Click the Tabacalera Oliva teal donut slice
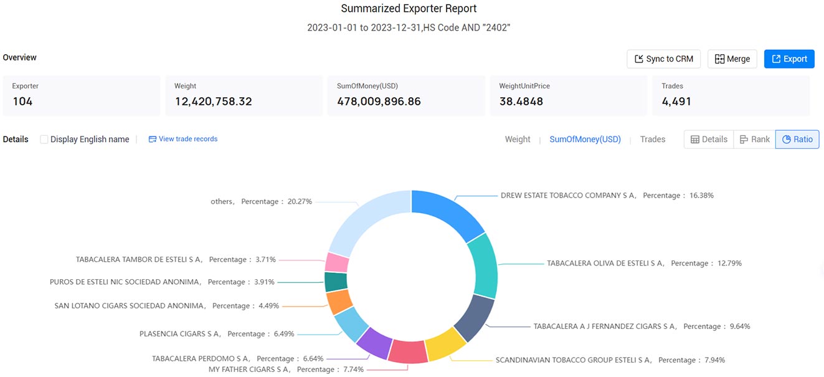Screen dimensions: 824x377 pos(485,267)
